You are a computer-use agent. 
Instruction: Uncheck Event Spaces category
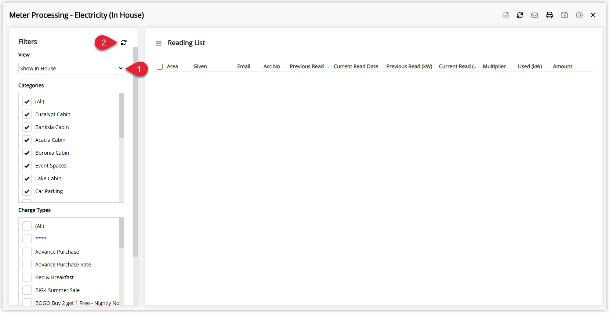[27, 166]
